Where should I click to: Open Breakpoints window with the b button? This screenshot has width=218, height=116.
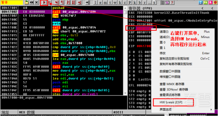[x=140, y=3]
